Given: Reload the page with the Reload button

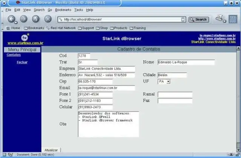Looking at the screenshot, I should point(36,19).
